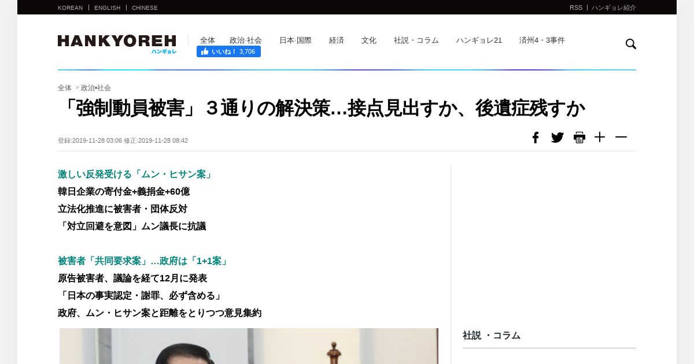Click sidebar heading 社説 ・コラム
This screenshot has height=364, width=694.
492,336
